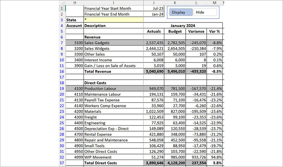Click the Hide button
Image resolution: width=283 pixels, height=167 pixels.
[x=205, y=12]
